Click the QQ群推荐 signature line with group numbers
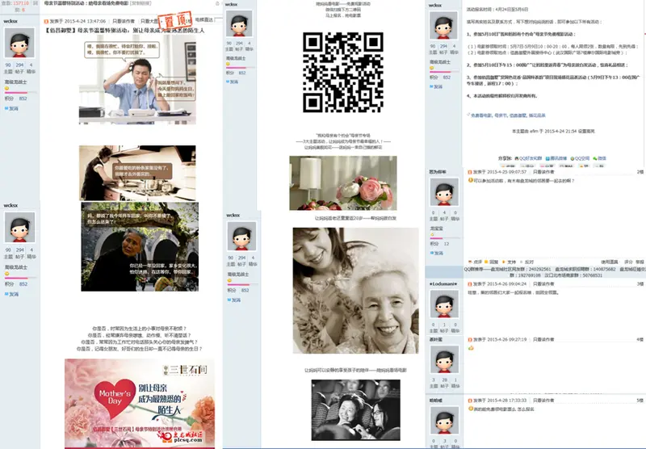This screenshot has height=449, width=646. coord(555,272)
